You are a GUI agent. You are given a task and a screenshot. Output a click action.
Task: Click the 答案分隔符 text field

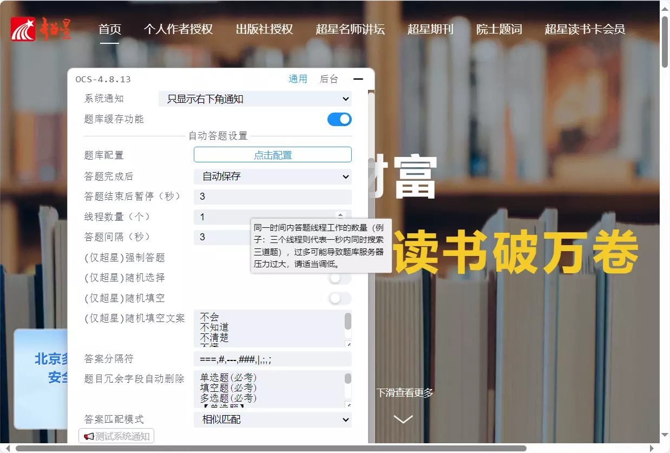click(x=272, y=359)
